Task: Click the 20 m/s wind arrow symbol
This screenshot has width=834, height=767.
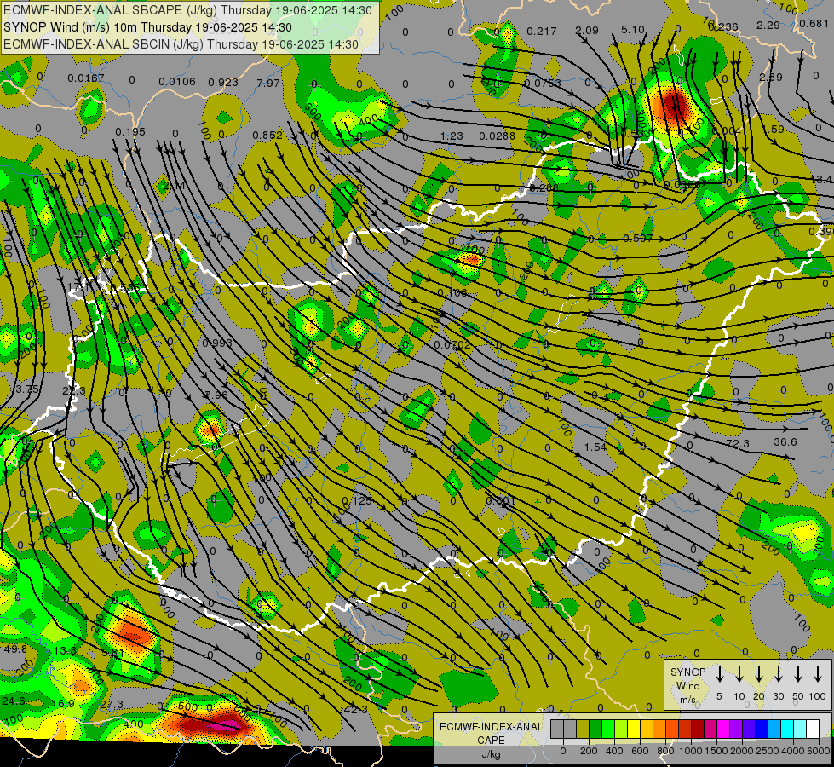Action: [759, 674]
